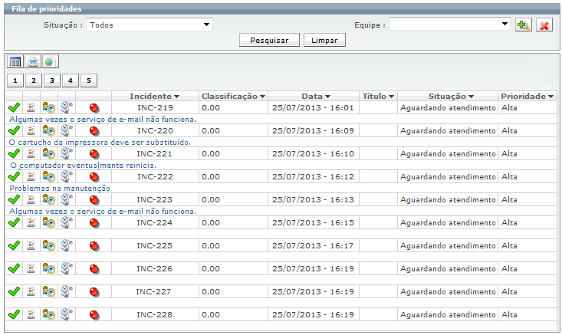The height and width of the screenshot is (335, 562).
Task: Click the Pesquisar button
Action: coord(269,41)
